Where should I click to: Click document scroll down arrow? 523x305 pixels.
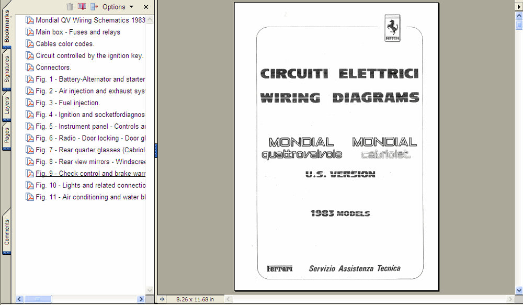pyautogui.click(x=519, y=290)
